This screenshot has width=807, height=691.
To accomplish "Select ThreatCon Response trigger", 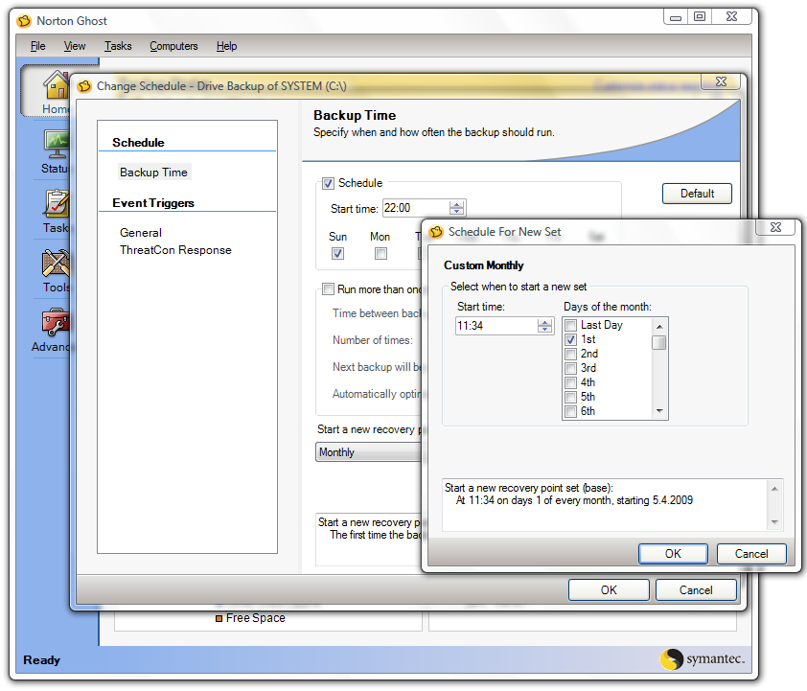I will 175,250.
